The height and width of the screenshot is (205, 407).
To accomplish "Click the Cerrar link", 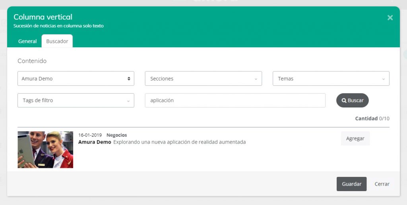I will pos(382,184).
